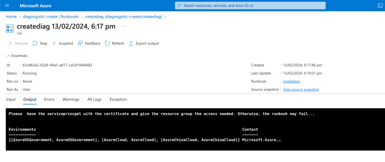This screenshot has height=162, width=385.
Task: Go to Home breadcrumb
Action: click(x=11, y=17)
